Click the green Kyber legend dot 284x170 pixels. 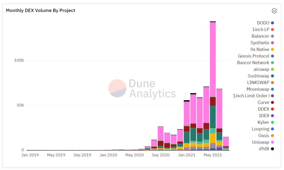coord(272,122)
